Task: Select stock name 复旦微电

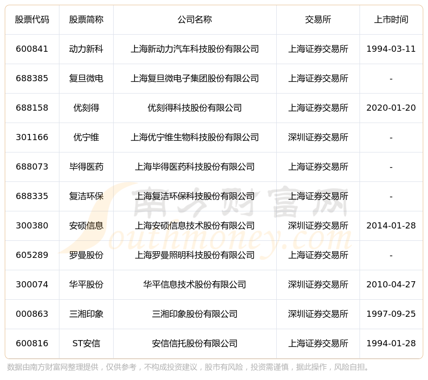Action: tap(86, 78)
